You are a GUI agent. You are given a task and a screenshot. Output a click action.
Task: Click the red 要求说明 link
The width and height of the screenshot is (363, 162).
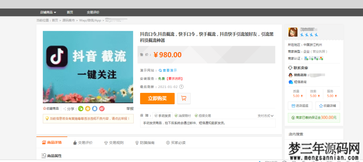click(x=174, y=79)
